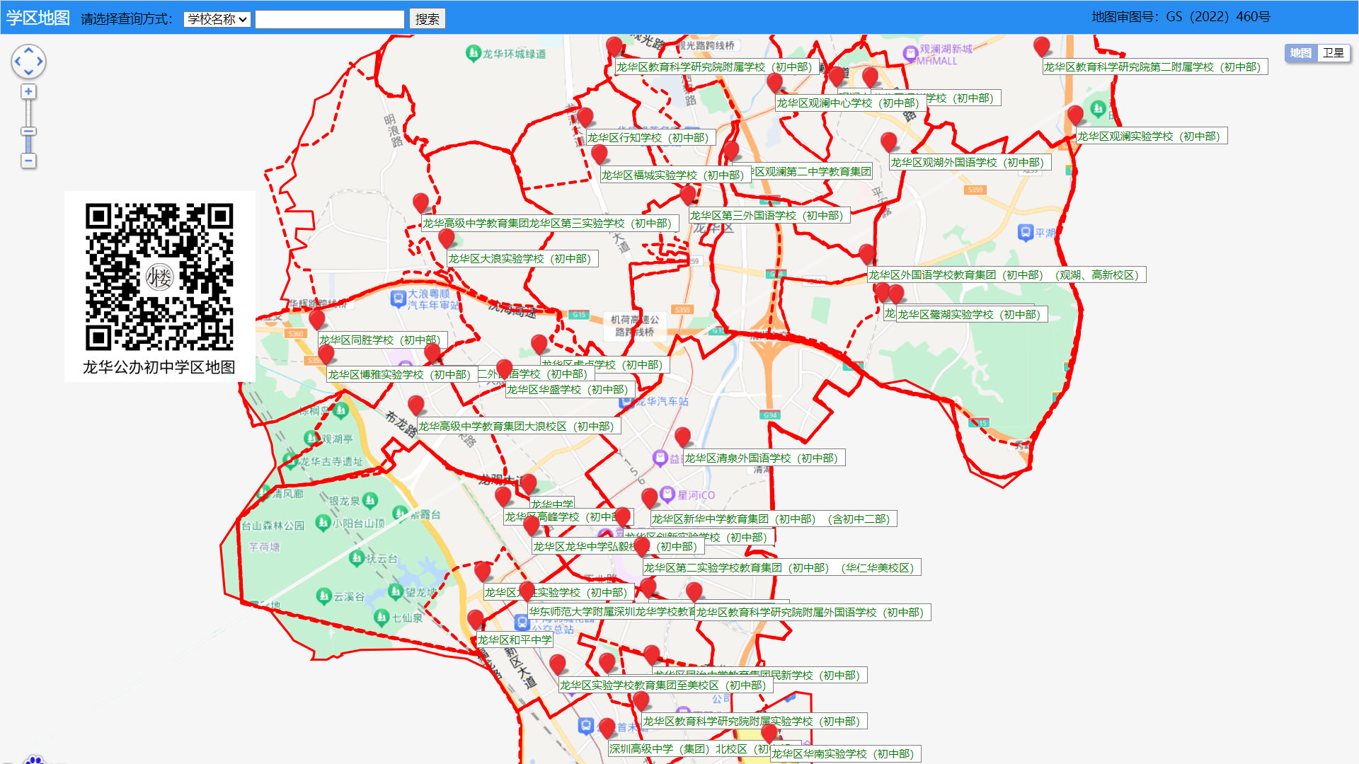This screenshot has width=1359, height=764.
Task: Switch to 地图 map view
Action: point(1300,53)
